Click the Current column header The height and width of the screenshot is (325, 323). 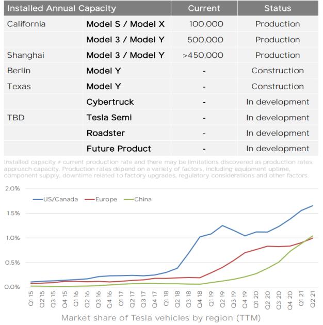coord(204,8)
